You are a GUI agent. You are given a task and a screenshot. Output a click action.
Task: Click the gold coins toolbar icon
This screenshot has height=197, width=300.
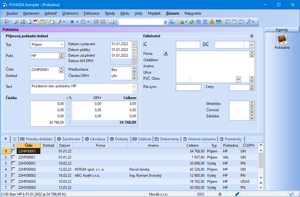(x=212, y=22)
